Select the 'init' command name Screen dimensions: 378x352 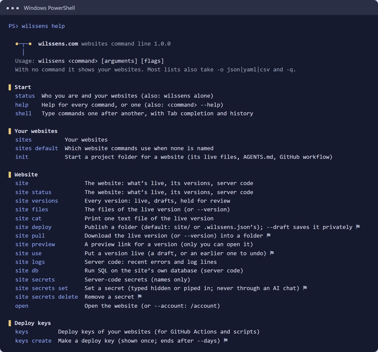(22, 157)
